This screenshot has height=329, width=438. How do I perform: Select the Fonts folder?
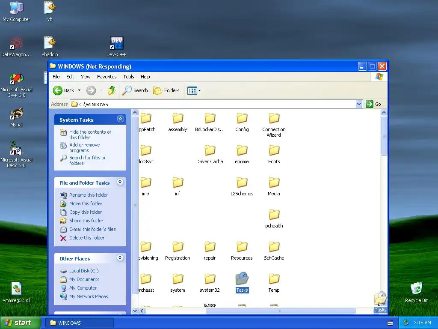coord(274,154)
